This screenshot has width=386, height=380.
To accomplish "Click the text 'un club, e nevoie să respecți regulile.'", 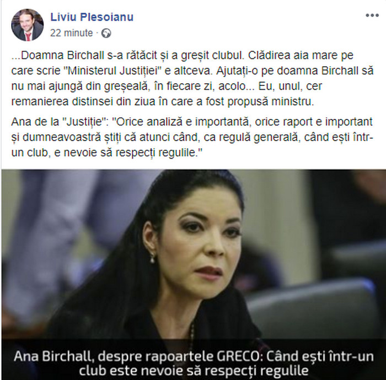I will click(106, 153).
